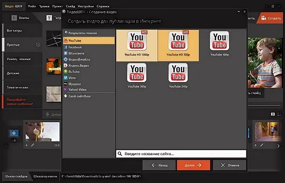Edit slide 6 with the pencil icon
Viewport: 285px width, 183px height.
tap(262, 145)
